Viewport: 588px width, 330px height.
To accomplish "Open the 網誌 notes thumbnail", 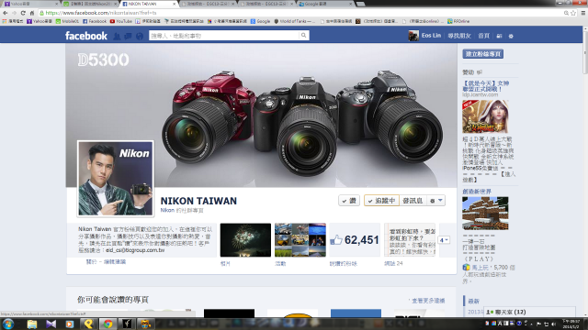I will pyautogui.click(x=410, y=240).
